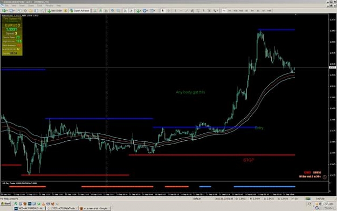Select the arrow cursor tool
The image size is (337, 211).
(163, 11)
